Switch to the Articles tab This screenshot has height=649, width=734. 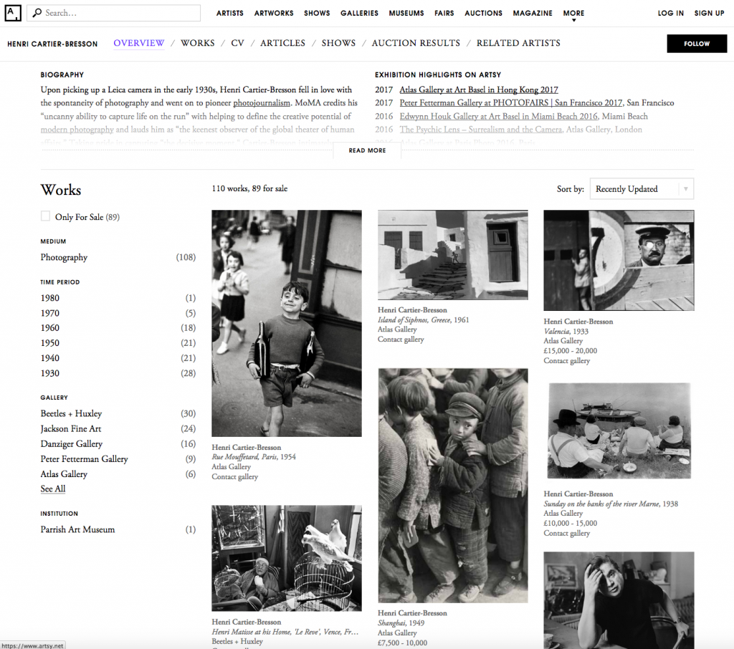click(282, 43)
